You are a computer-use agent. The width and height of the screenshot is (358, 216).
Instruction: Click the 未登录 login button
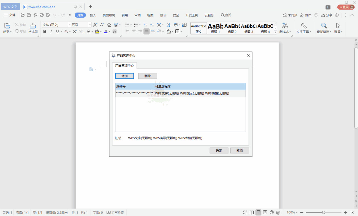pos(346,7)
